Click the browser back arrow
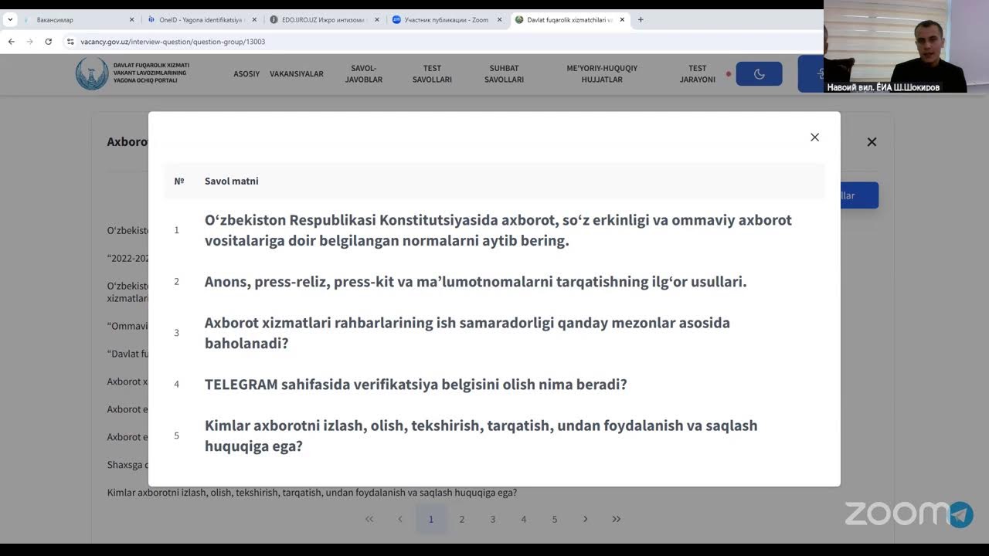This screenshot has height=556, width=989. click(x=11, y=42)
